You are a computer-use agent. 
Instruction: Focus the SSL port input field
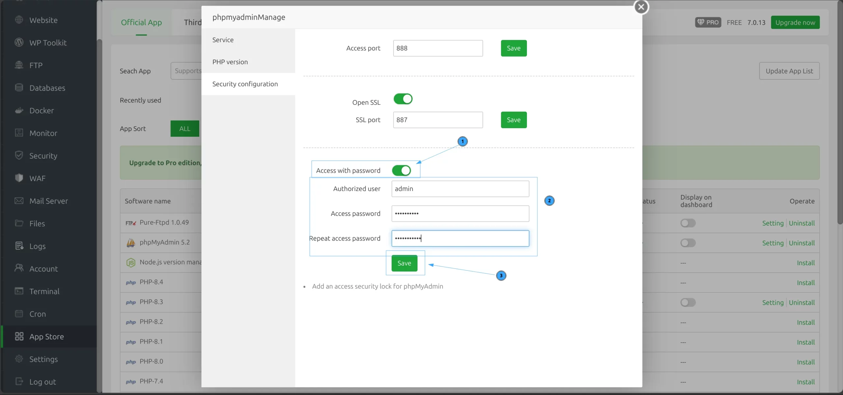point(438,120)
